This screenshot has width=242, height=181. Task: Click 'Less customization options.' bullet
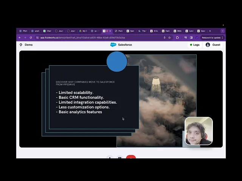click(83, 107)
